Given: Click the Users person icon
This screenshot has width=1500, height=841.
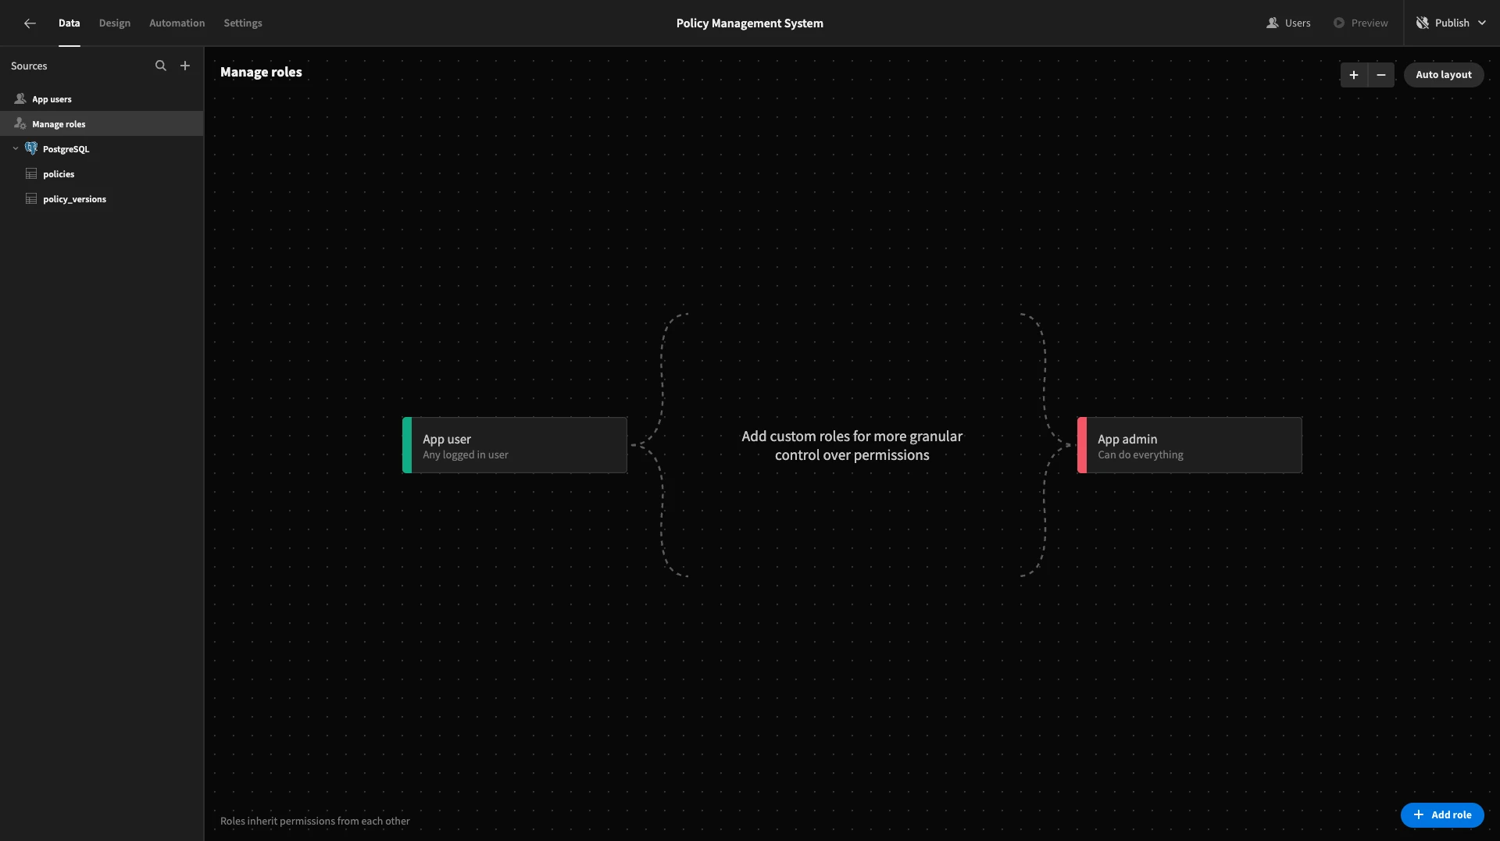Looking at the screenshot, I should click(x=1273, y=23).
